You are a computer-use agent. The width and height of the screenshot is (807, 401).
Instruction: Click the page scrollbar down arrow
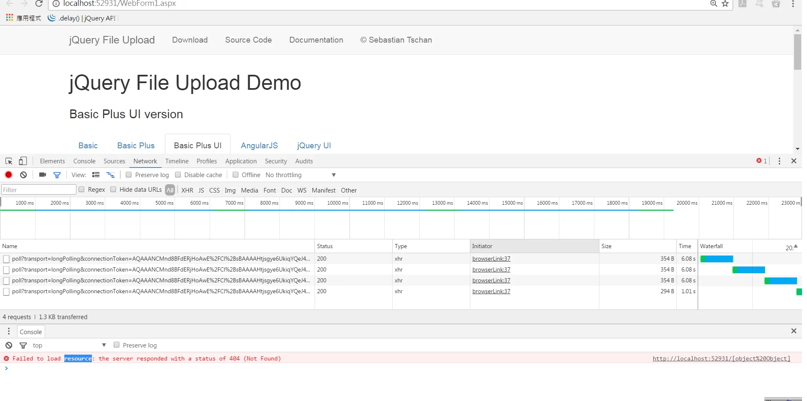[x=797, y=149]
